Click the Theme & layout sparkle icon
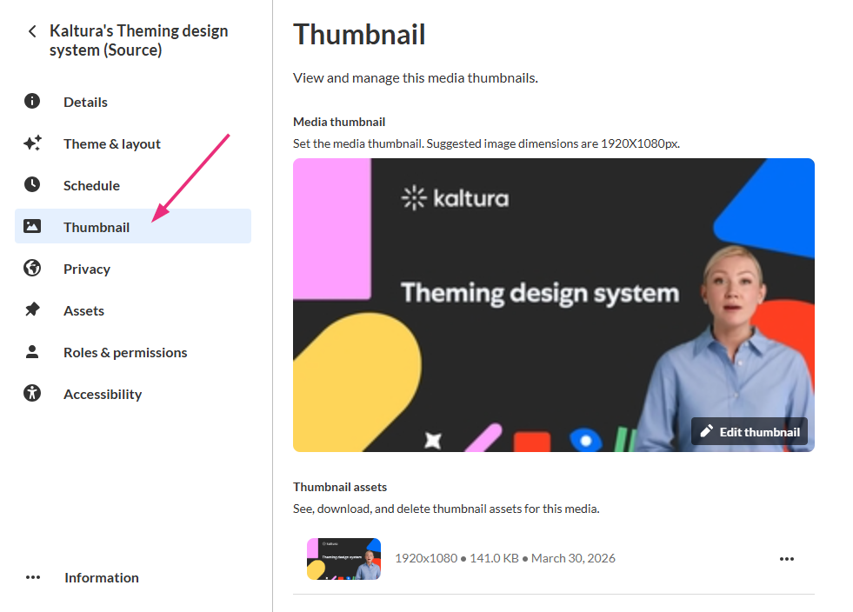 tap(32, 143)
